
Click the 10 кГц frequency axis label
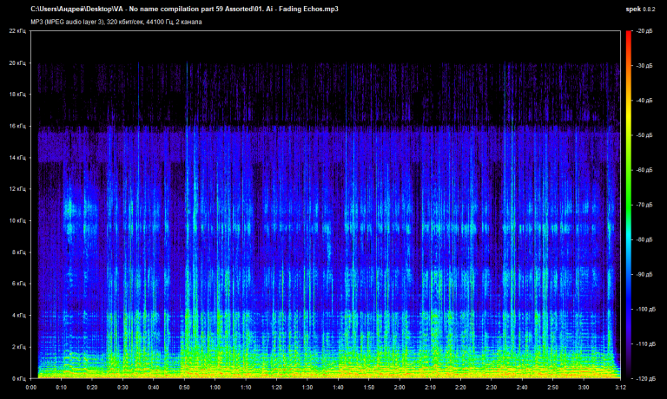pyautogui.click(x=17, y=221)
